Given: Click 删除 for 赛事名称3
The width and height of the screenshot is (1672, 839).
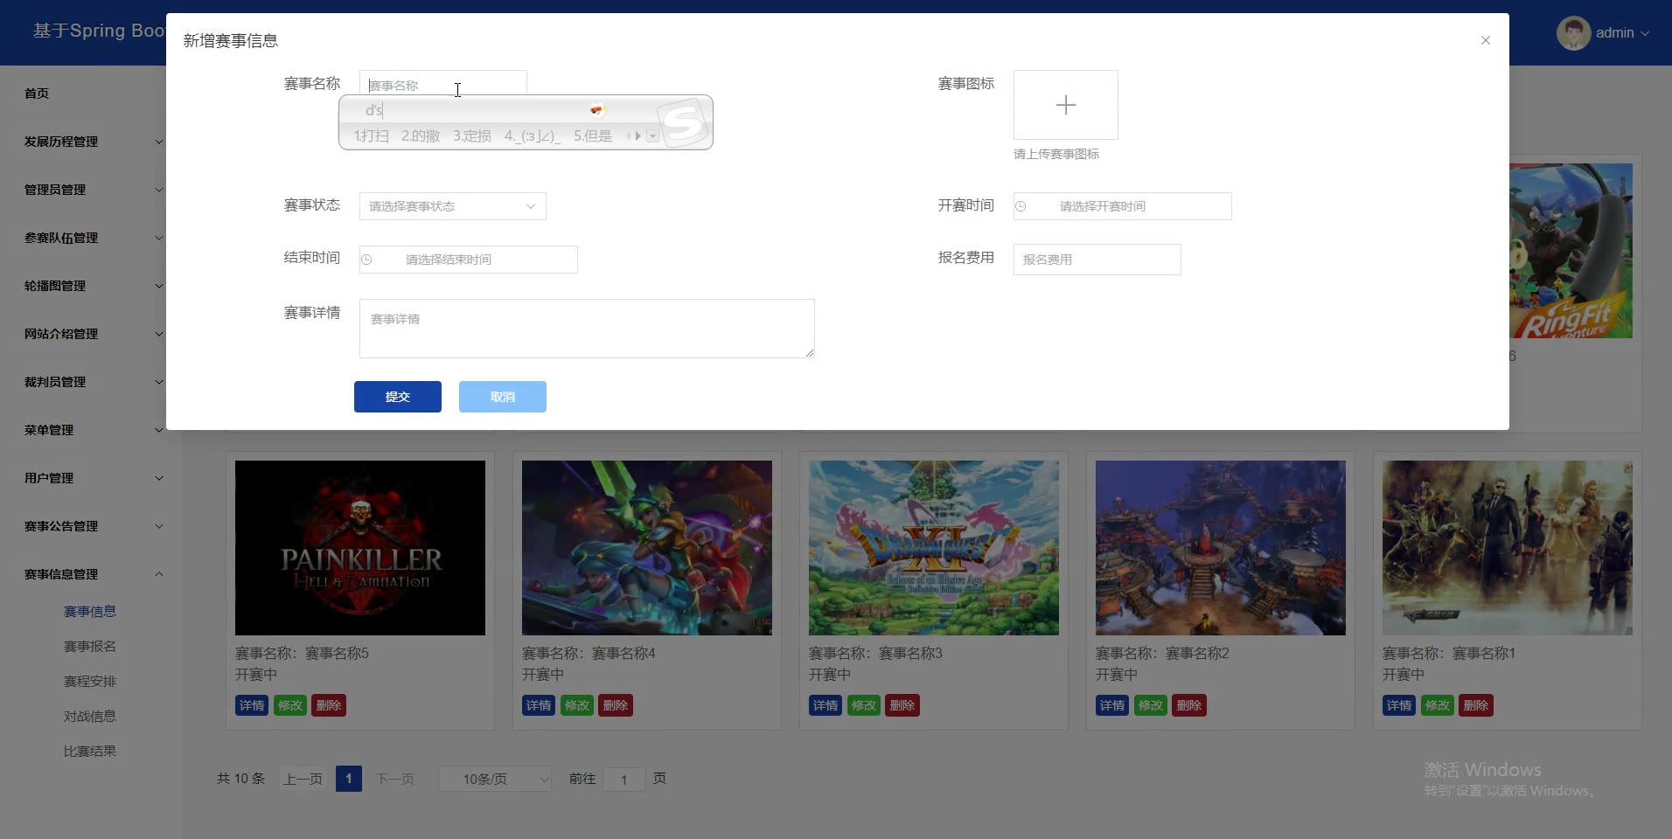Looking at the screenshot, I should 902,705.
